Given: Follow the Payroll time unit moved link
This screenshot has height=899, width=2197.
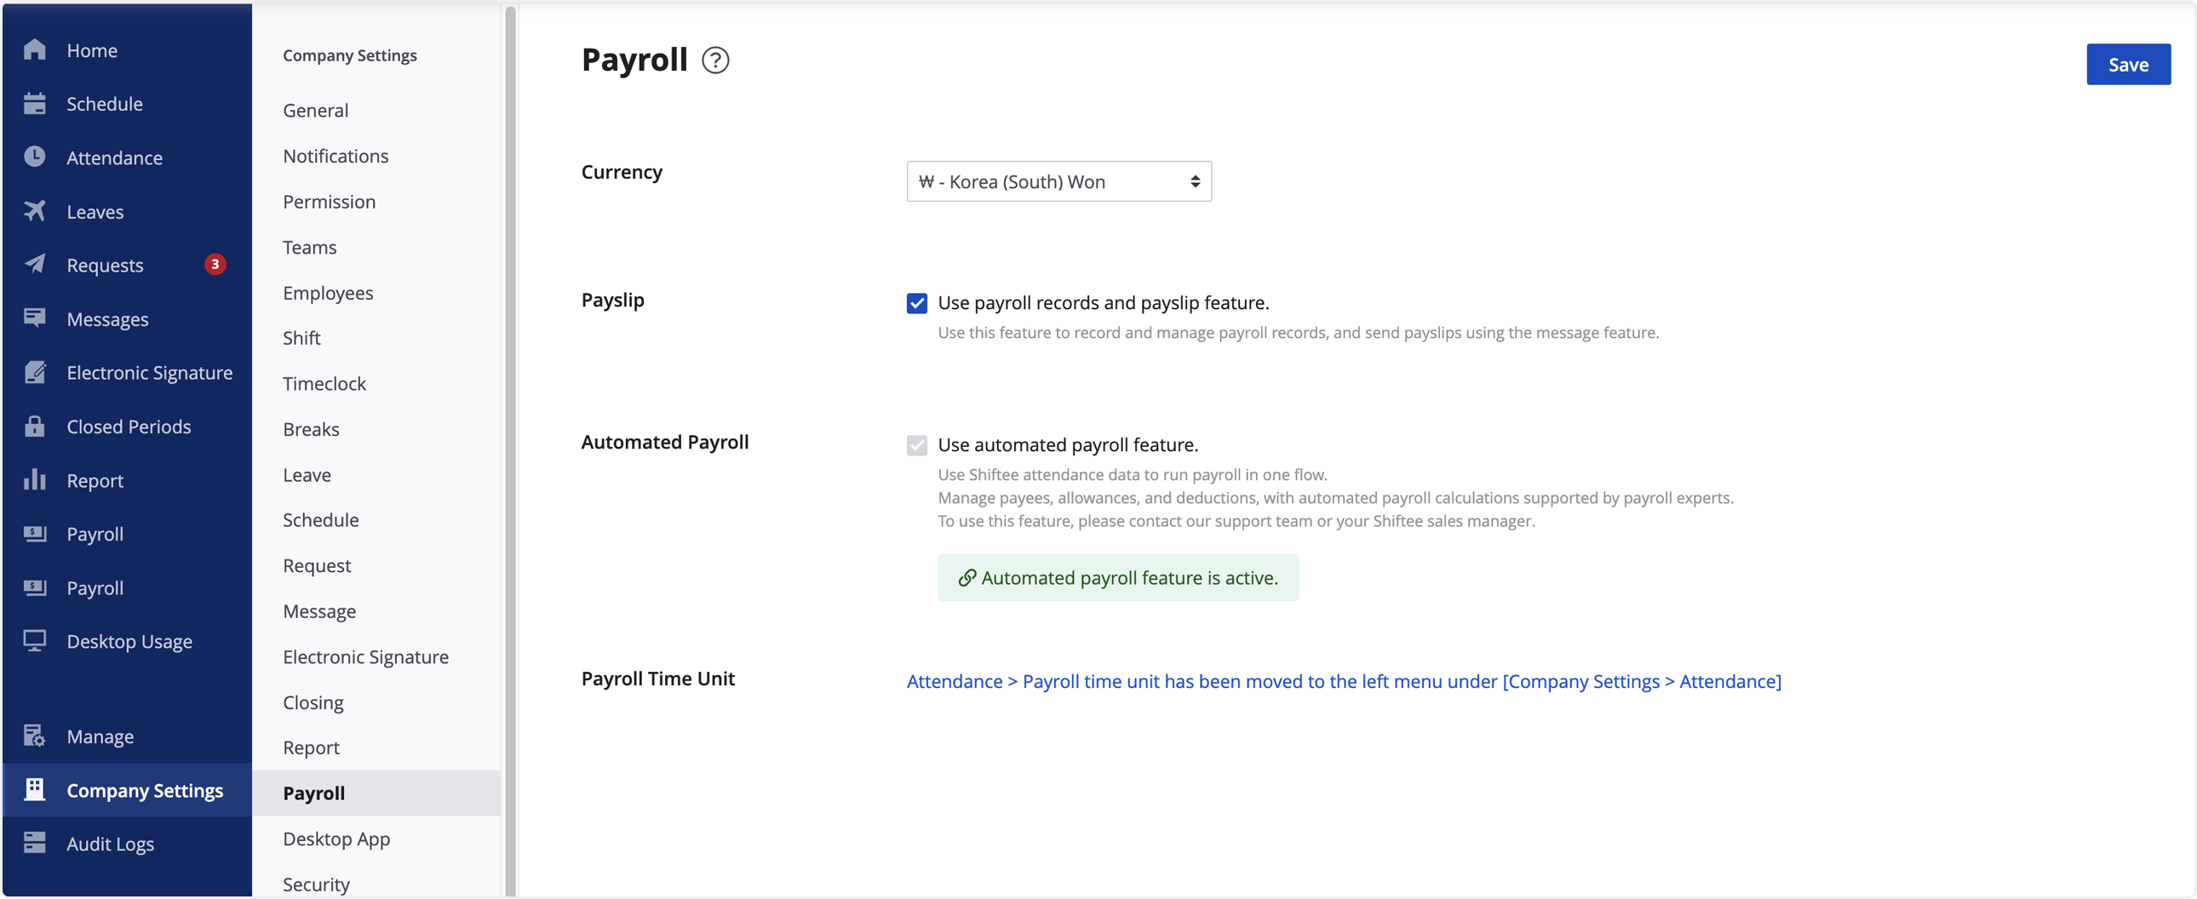Looking at the screenshot, I should tap(1343, 682).
